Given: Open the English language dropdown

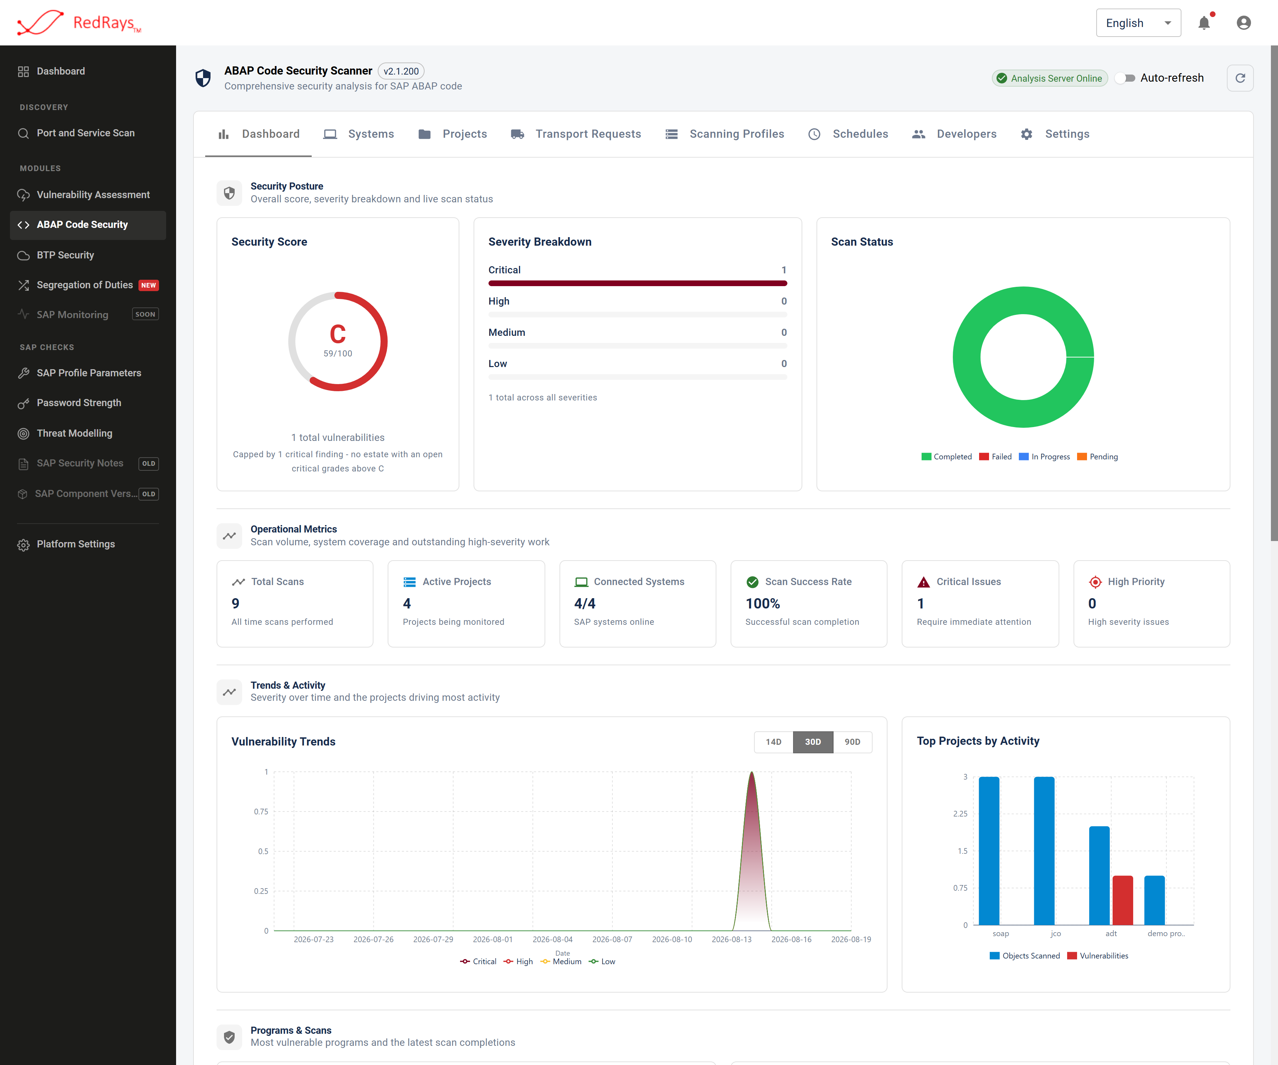Looking at the screenshot, I should [1138, 22].
